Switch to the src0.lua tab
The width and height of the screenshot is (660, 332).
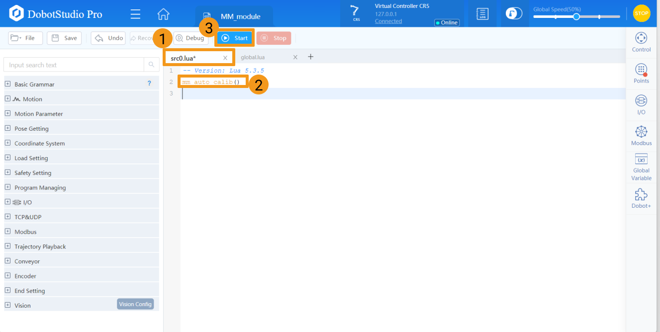tap(184, 58)
